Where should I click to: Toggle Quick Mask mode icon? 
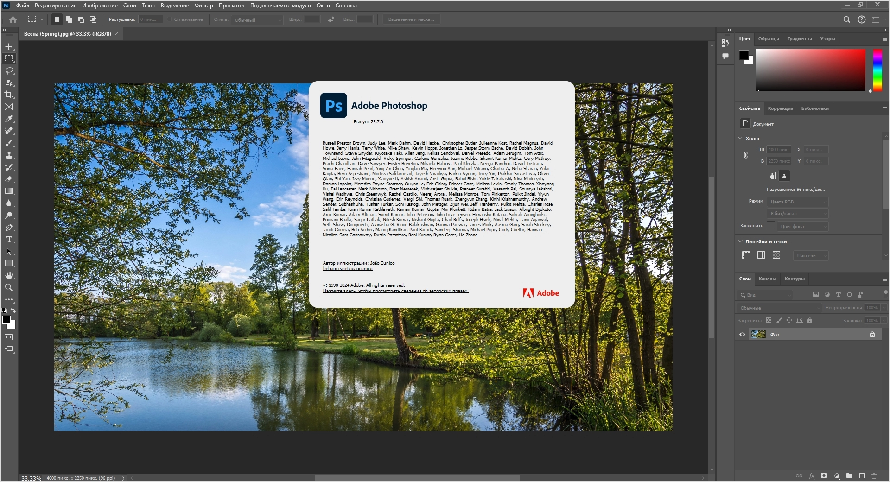click(x=9, y=337)
